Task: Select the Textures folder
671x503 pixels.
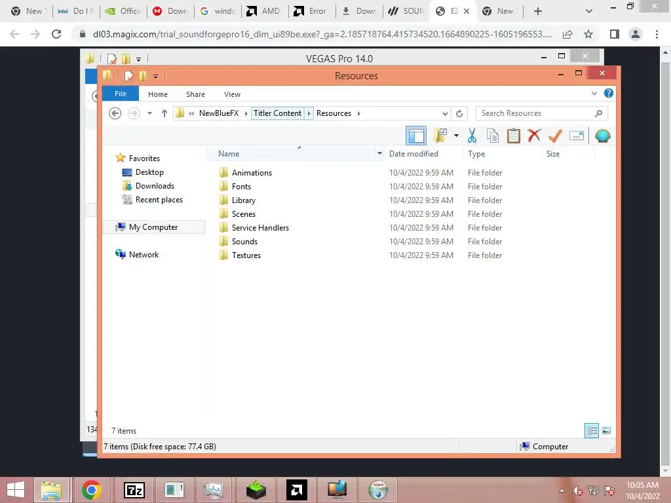Action: [246, 255]
